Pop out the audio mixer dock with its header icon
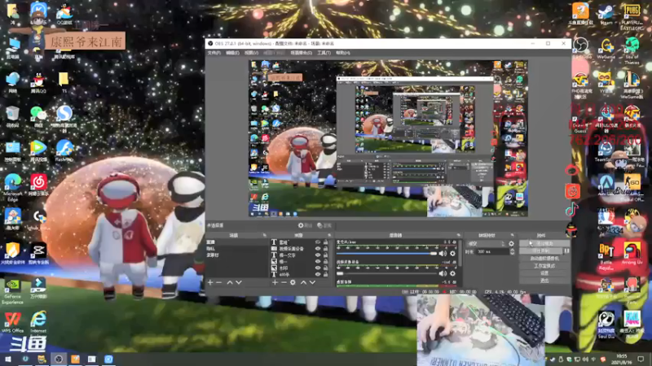This screenshot has height=366, width=652. [458, 235]
